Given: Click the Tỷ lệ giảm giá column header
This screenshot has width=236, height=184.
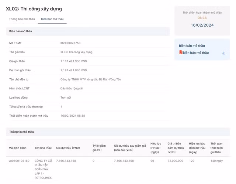Looking at the screenshot, I should pyautogui.click(x=99, y=148).
